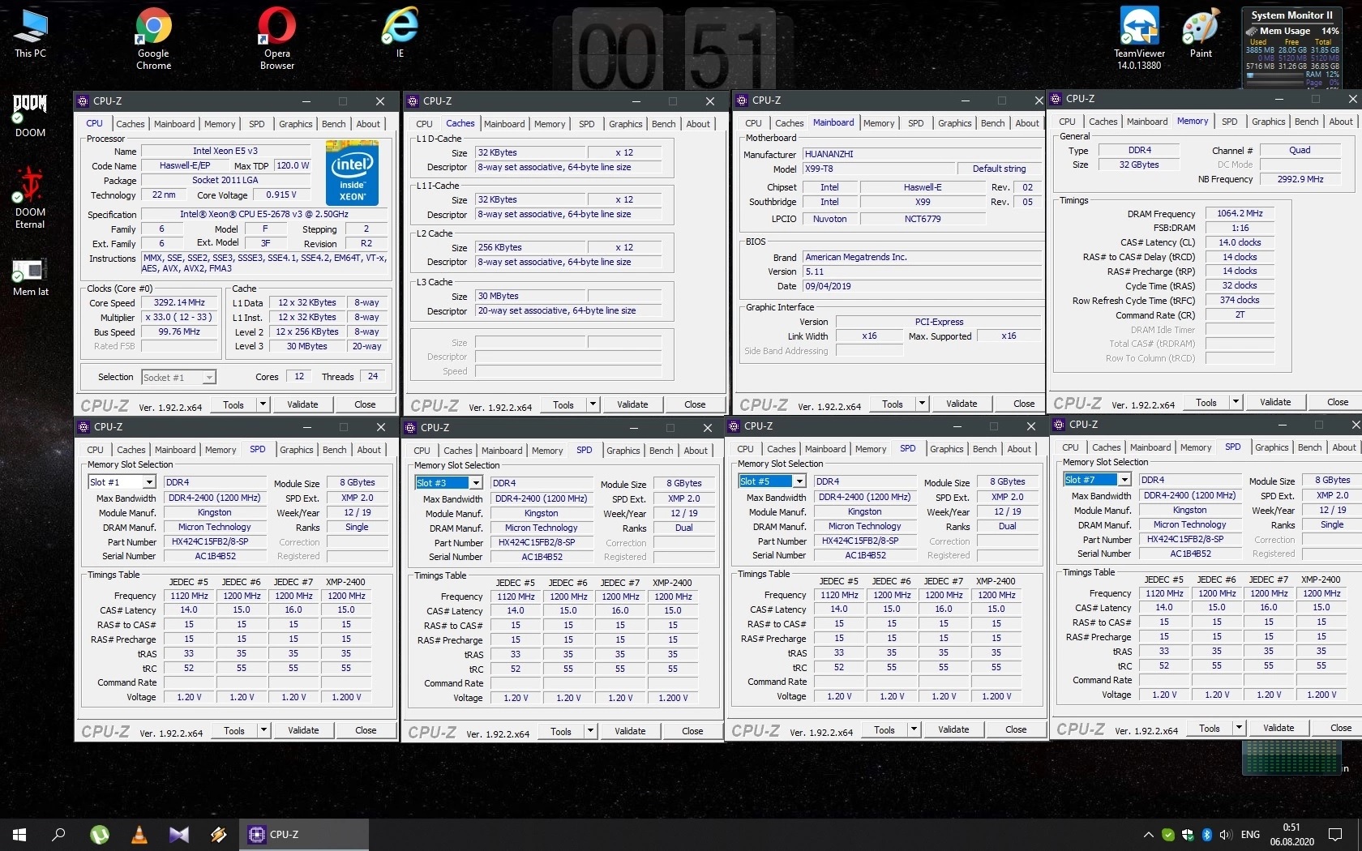Click the processor Name field Intel Xeon E5 v3

[225, 152]
